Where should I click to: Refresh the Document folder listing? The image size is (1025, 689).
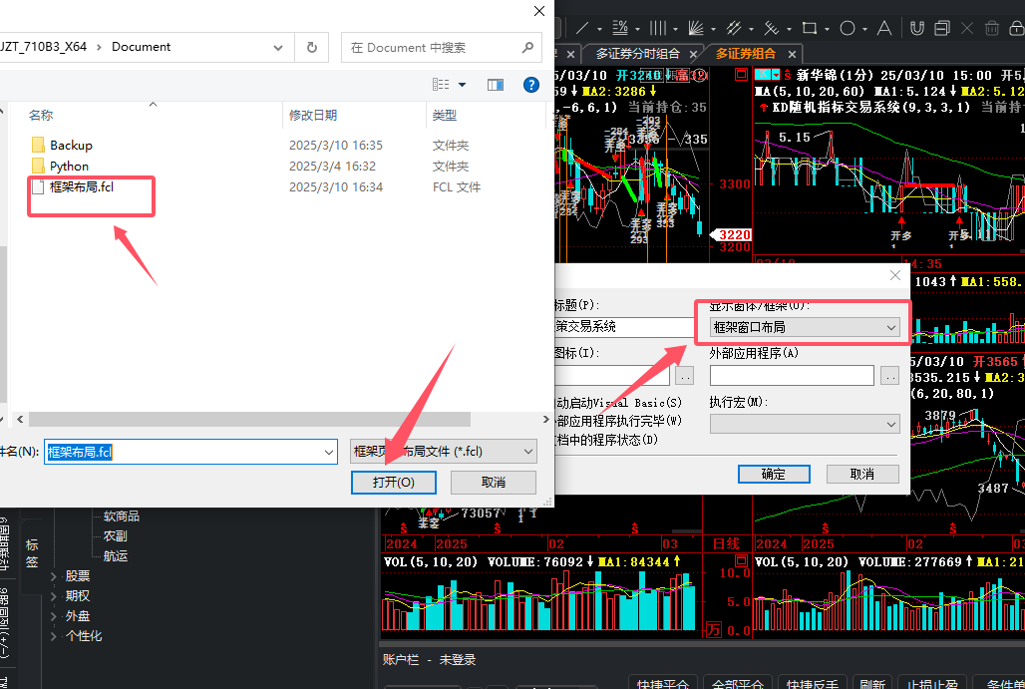pyautogui.click(x=312, y=47)
